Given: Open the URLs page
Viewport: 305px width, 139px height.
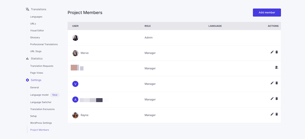Looking at the screenshot, I should point(33,24).
